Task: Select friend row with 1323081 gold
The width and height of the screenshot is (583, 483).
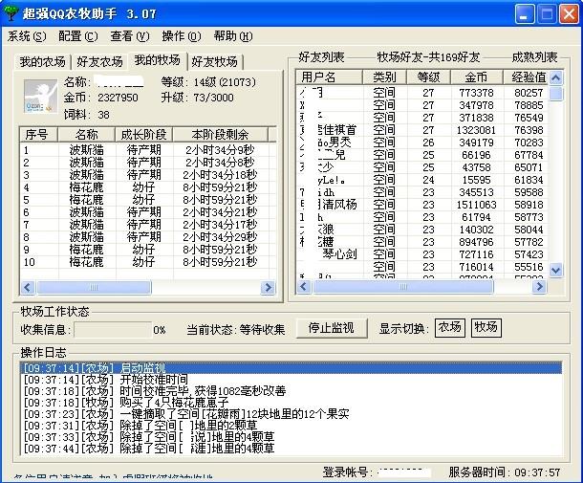Action: pyautogui.click(x=422, y=130)
